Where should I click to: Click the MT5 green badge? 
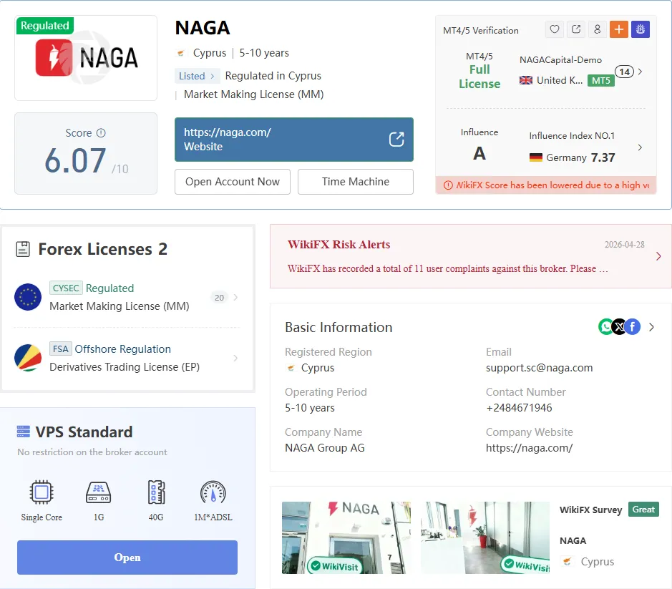pos(601,81)
